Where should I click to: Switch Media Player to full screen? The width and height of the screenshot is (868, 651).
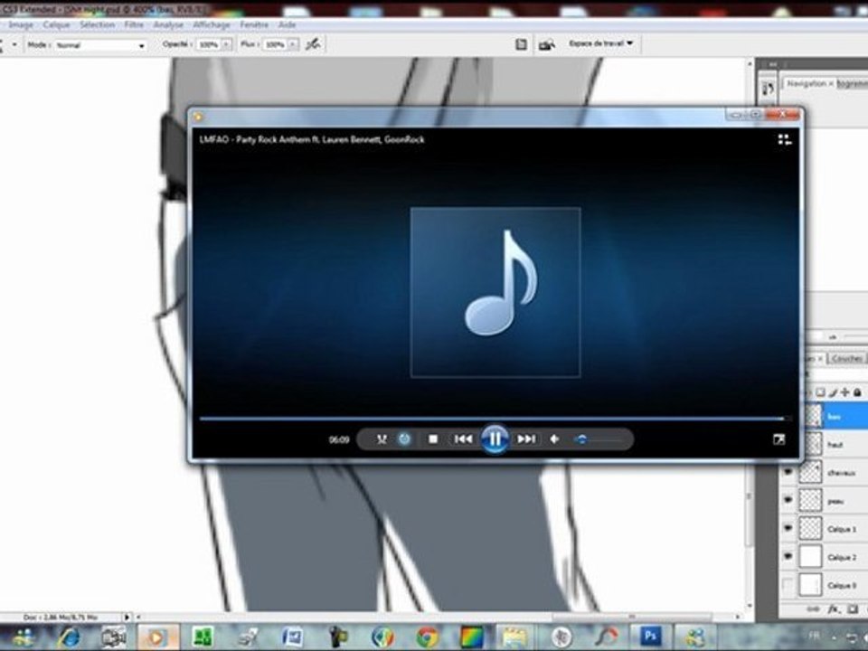[778, 439]
